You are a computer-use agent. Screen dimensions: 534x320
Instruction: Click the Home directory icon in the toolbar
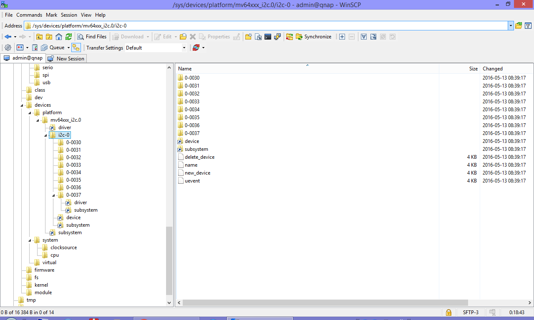click(59, 37)
